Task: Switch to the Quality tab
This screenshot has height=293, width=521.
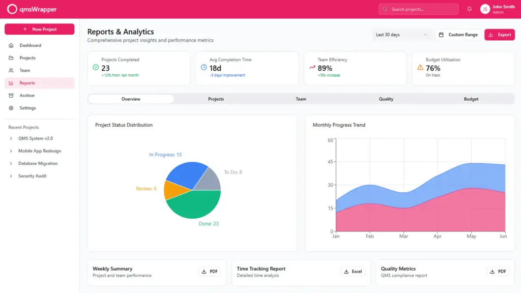Action: pos(386,99)
